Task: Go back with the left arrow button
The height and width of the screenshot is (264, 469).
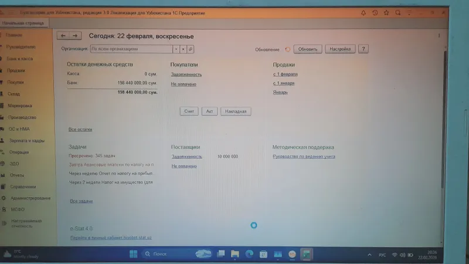Action: [63, 36]
